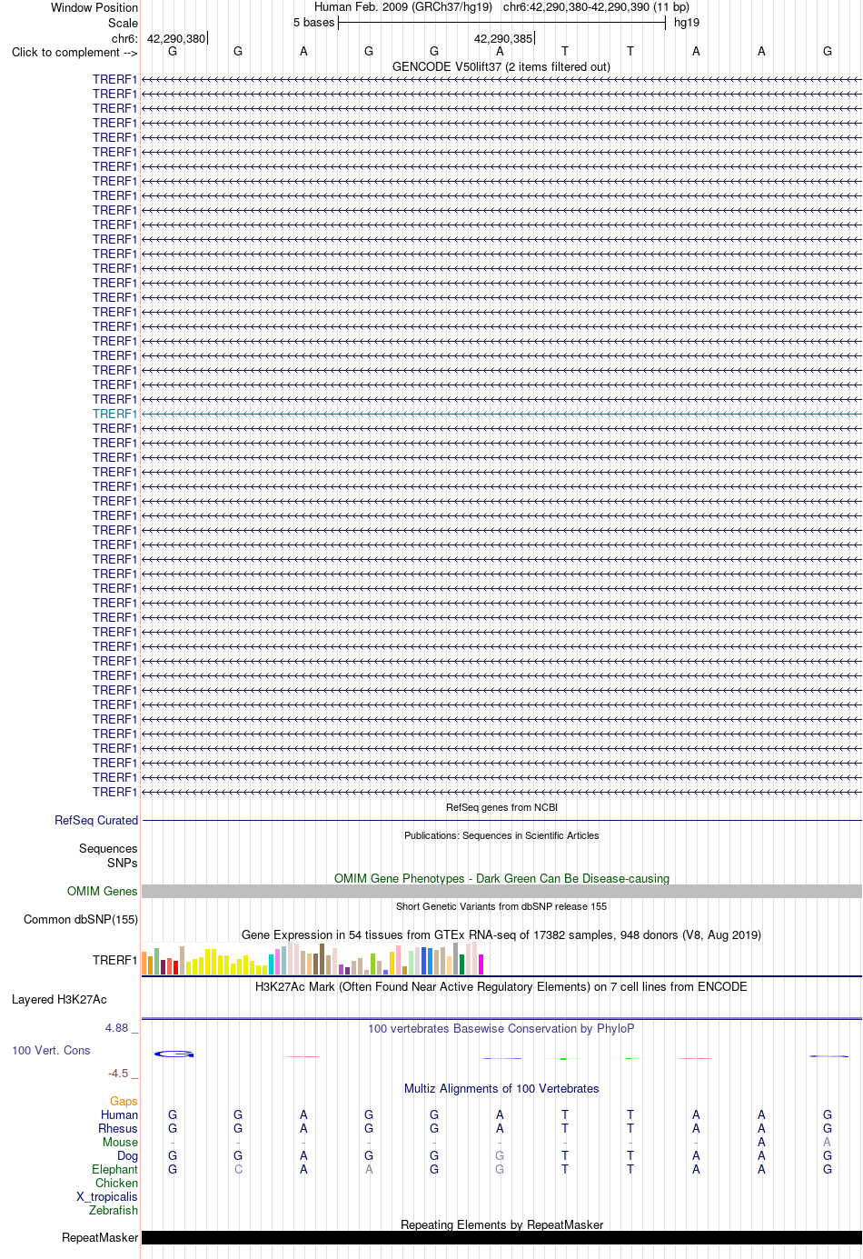Click the '100 Vert. Cons' track label
This screenshot has height=1259, width=863.
pos(51,1050)
